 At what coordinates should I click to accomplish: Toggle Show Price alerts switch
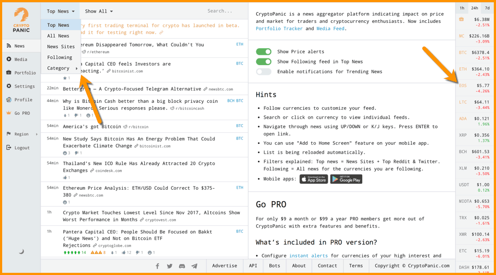(263, 51)
